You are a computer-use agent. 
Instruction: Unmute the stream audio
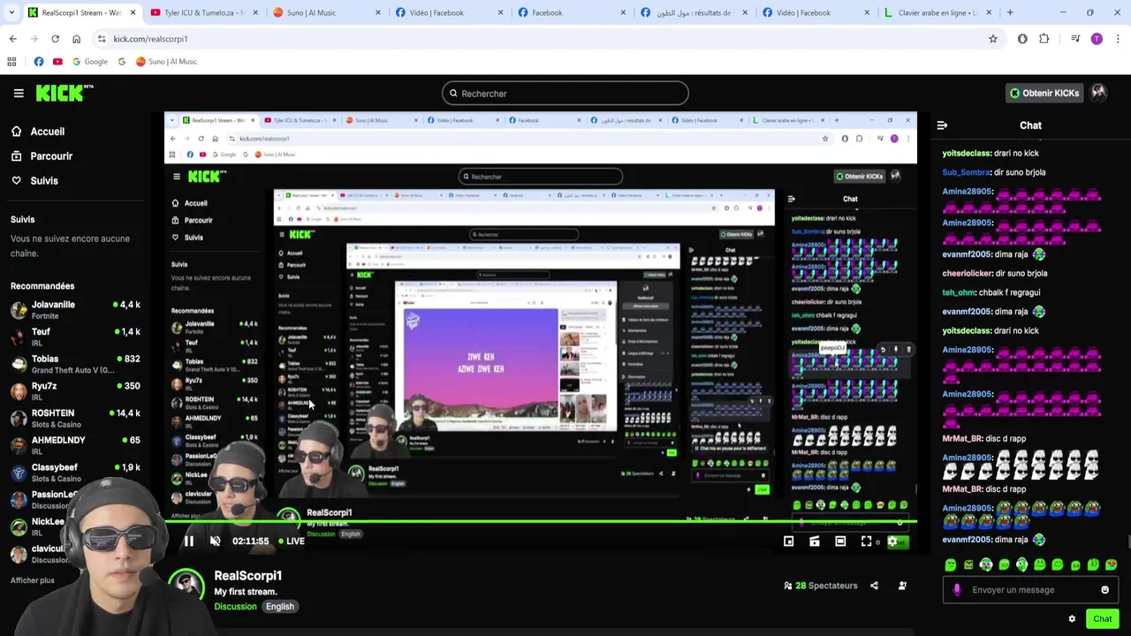pyautogui.click(x=215, y=541)
